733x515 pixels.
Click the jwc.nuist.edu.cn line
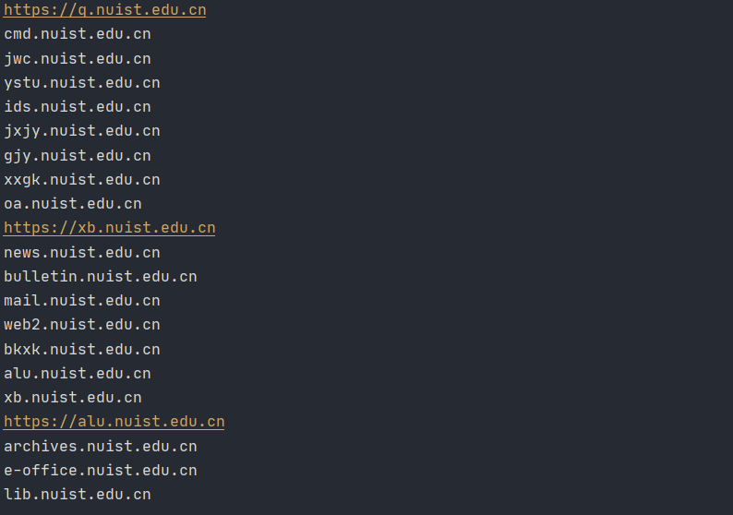click(x=78, y=59)
